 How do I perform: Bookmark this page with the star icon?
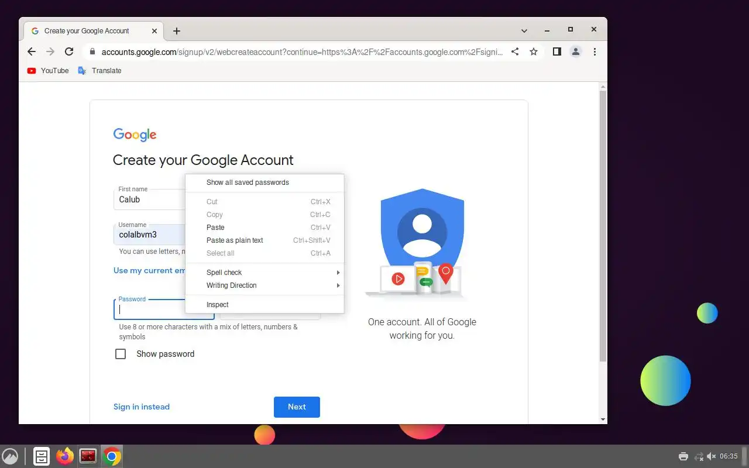[534, 51]
